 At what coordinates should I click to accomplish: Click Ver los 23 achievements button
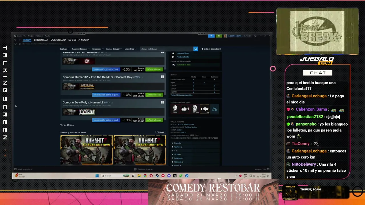(x=214, y=109)
